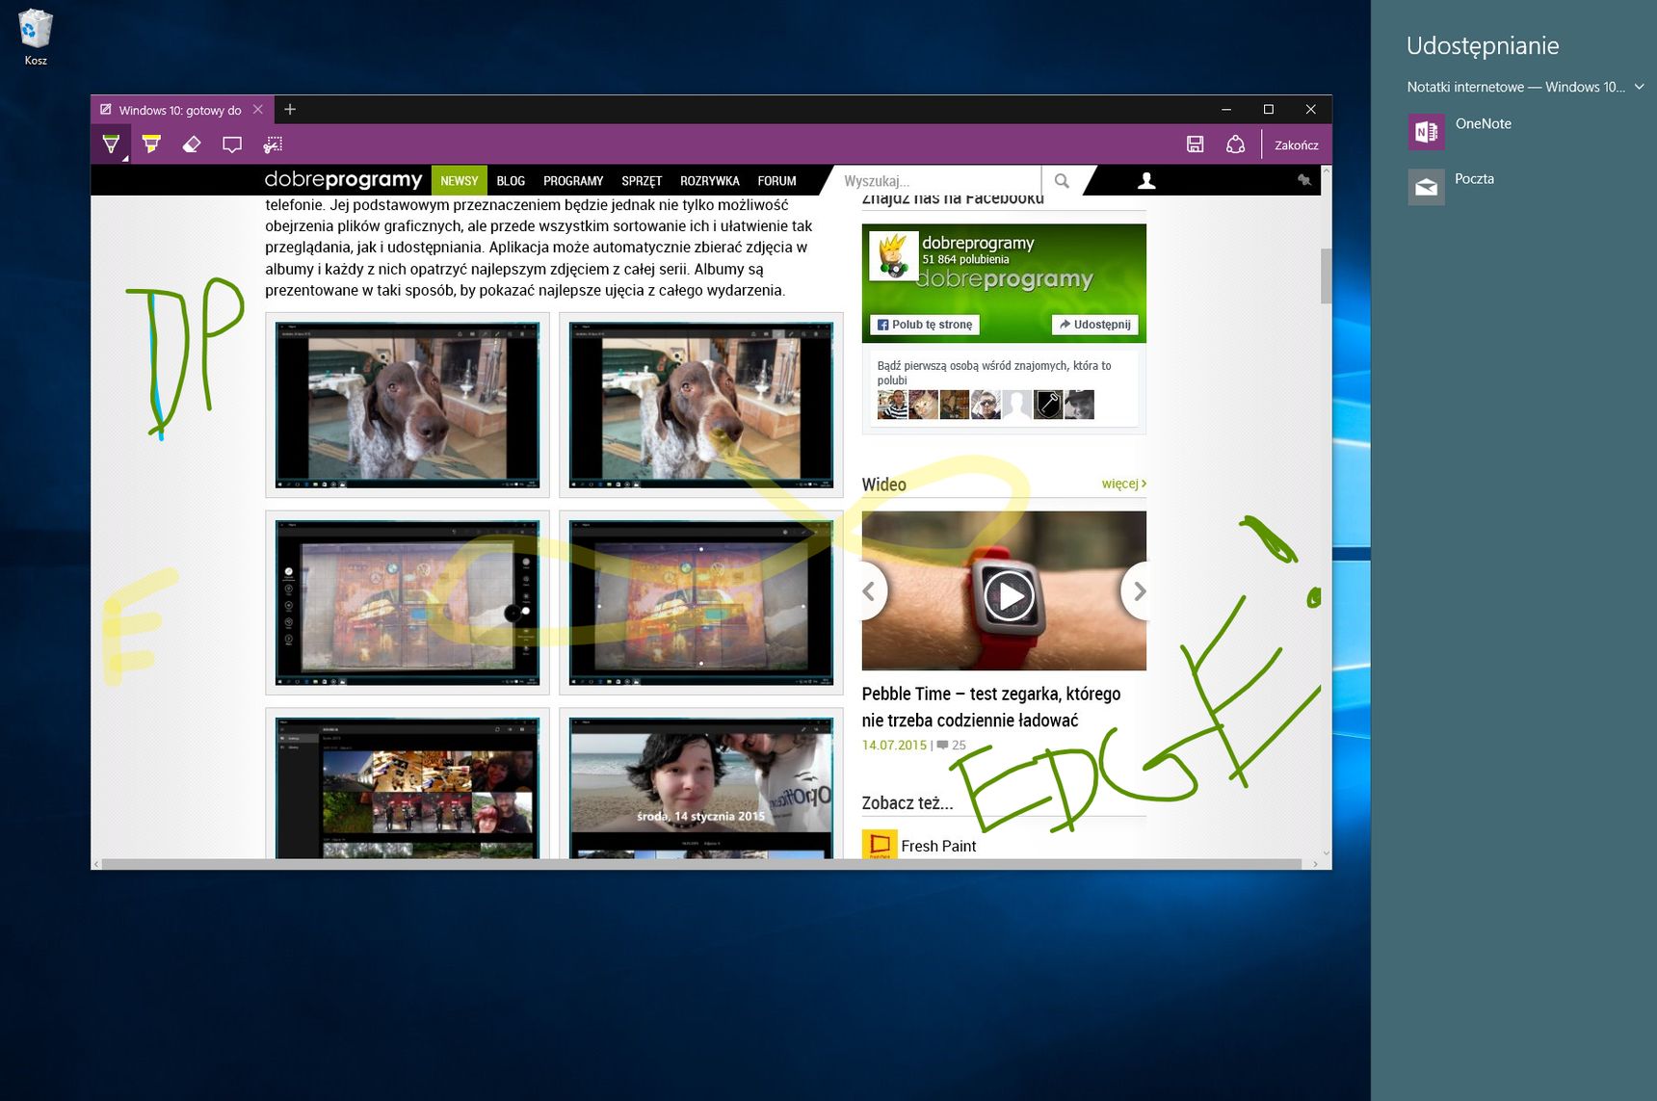This screenshot has height=1101, width=1657.
Task: Open a new browser tab
Action: (x=290, y=110)
